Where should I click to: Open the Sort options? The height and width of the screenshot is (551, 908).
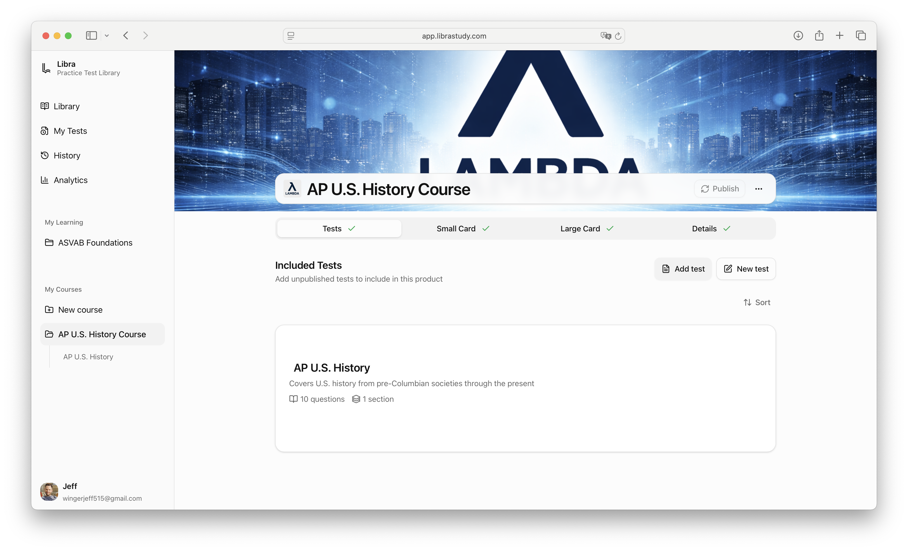[x=757, y=302]
